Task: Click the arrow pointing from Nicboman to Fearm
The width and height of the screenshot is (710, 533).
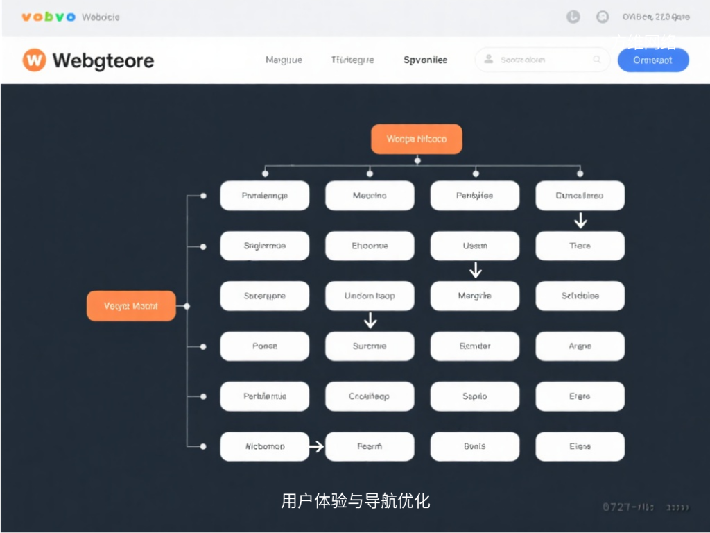Action: point(317,446)
